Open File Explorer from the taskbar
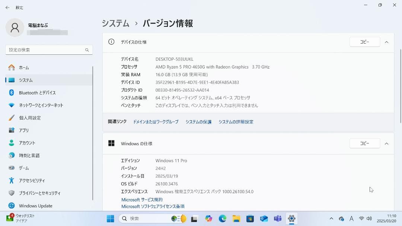402x226 pixels. (x=236, y=219)
